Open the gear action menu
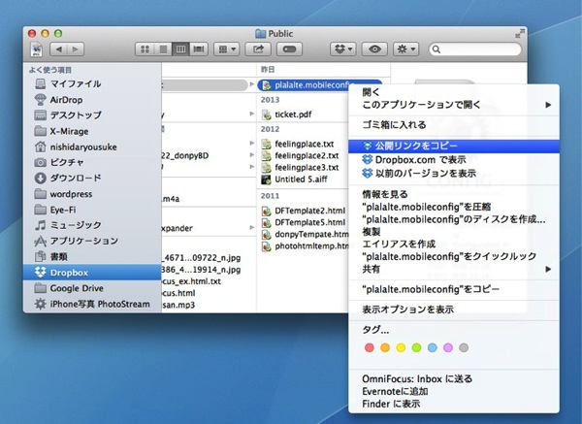Screen dimensions: 582x424 (406, 49)
